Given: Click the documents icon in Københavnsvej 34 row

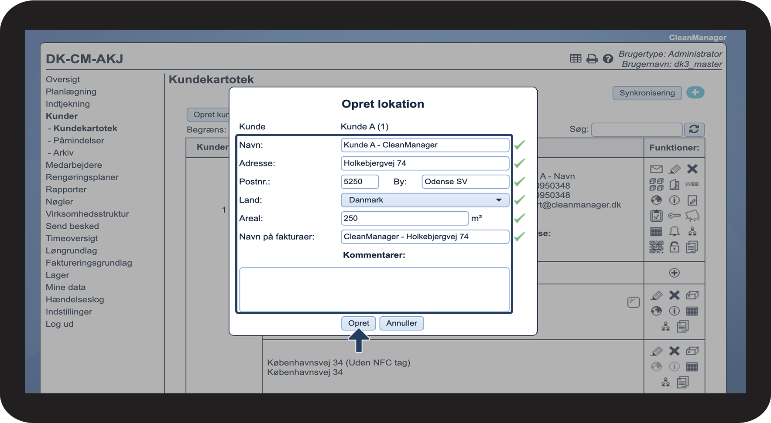Looking at the screenshot, I should [x=683, y=382].
